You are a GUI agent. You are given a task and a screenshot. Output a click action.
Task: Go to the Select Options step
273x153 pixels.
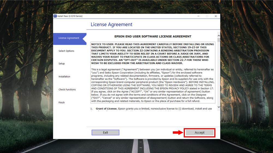pos(66,51)
